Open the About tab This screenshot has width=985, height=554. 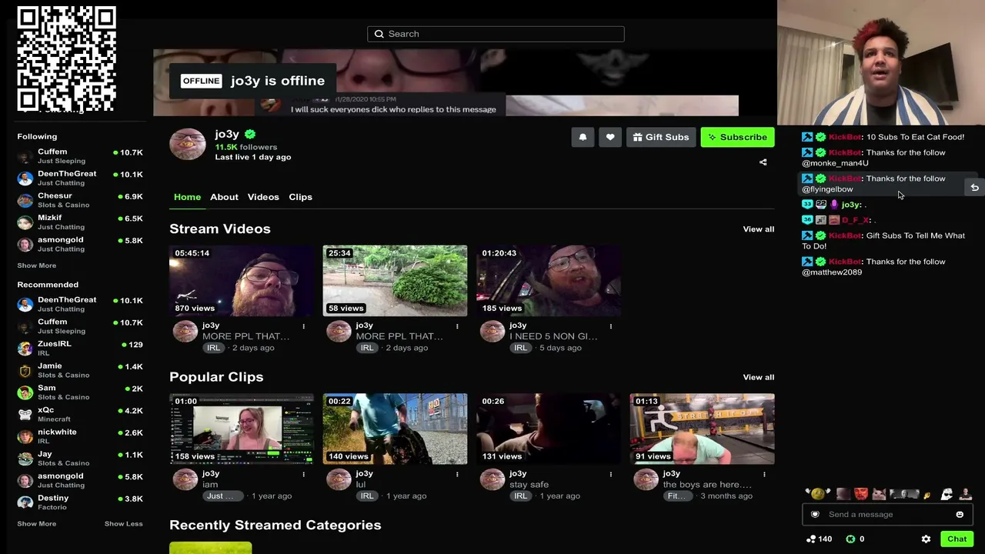(x=224, y=197)
